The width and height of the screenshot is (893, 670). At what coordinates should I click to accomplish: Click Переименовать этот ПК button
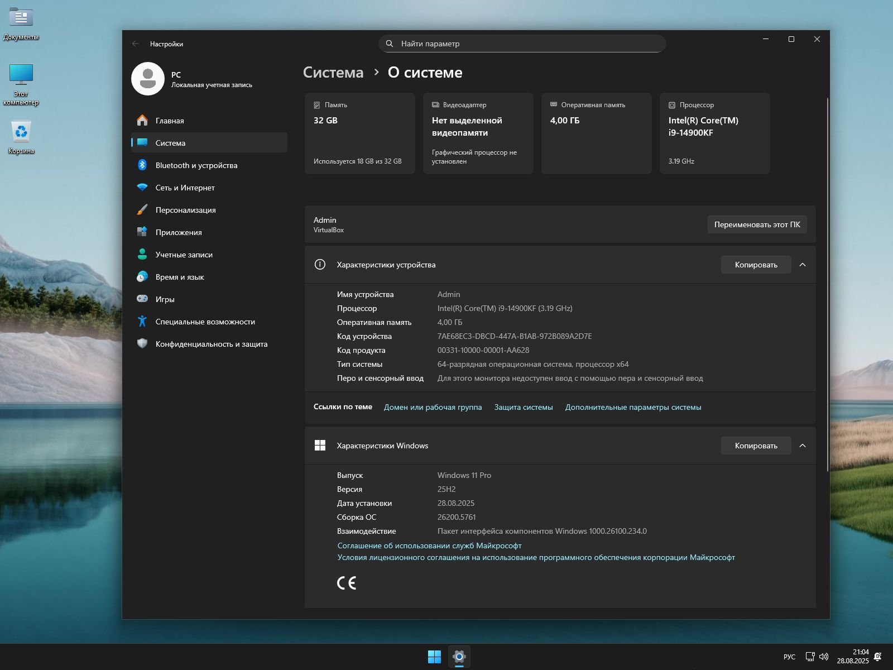coord(757,224)
